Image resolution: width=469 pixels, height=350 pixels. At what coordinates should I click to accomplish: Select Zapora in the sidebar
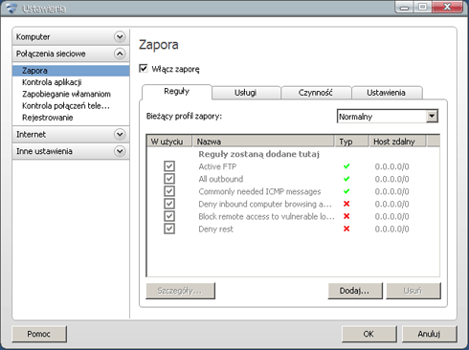click(x=71, y=71)
